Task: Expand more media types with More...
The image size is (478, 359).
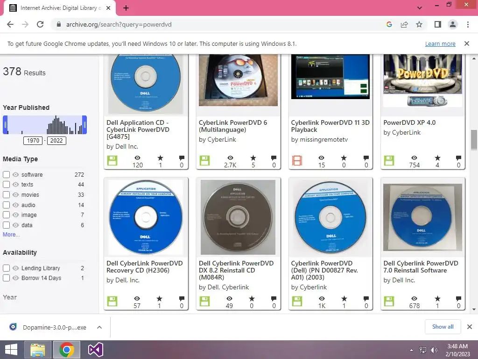Action: [11, 235]
